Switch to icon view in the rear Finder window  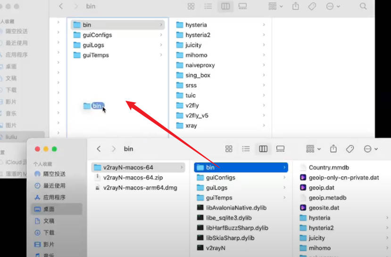point(191,6)
